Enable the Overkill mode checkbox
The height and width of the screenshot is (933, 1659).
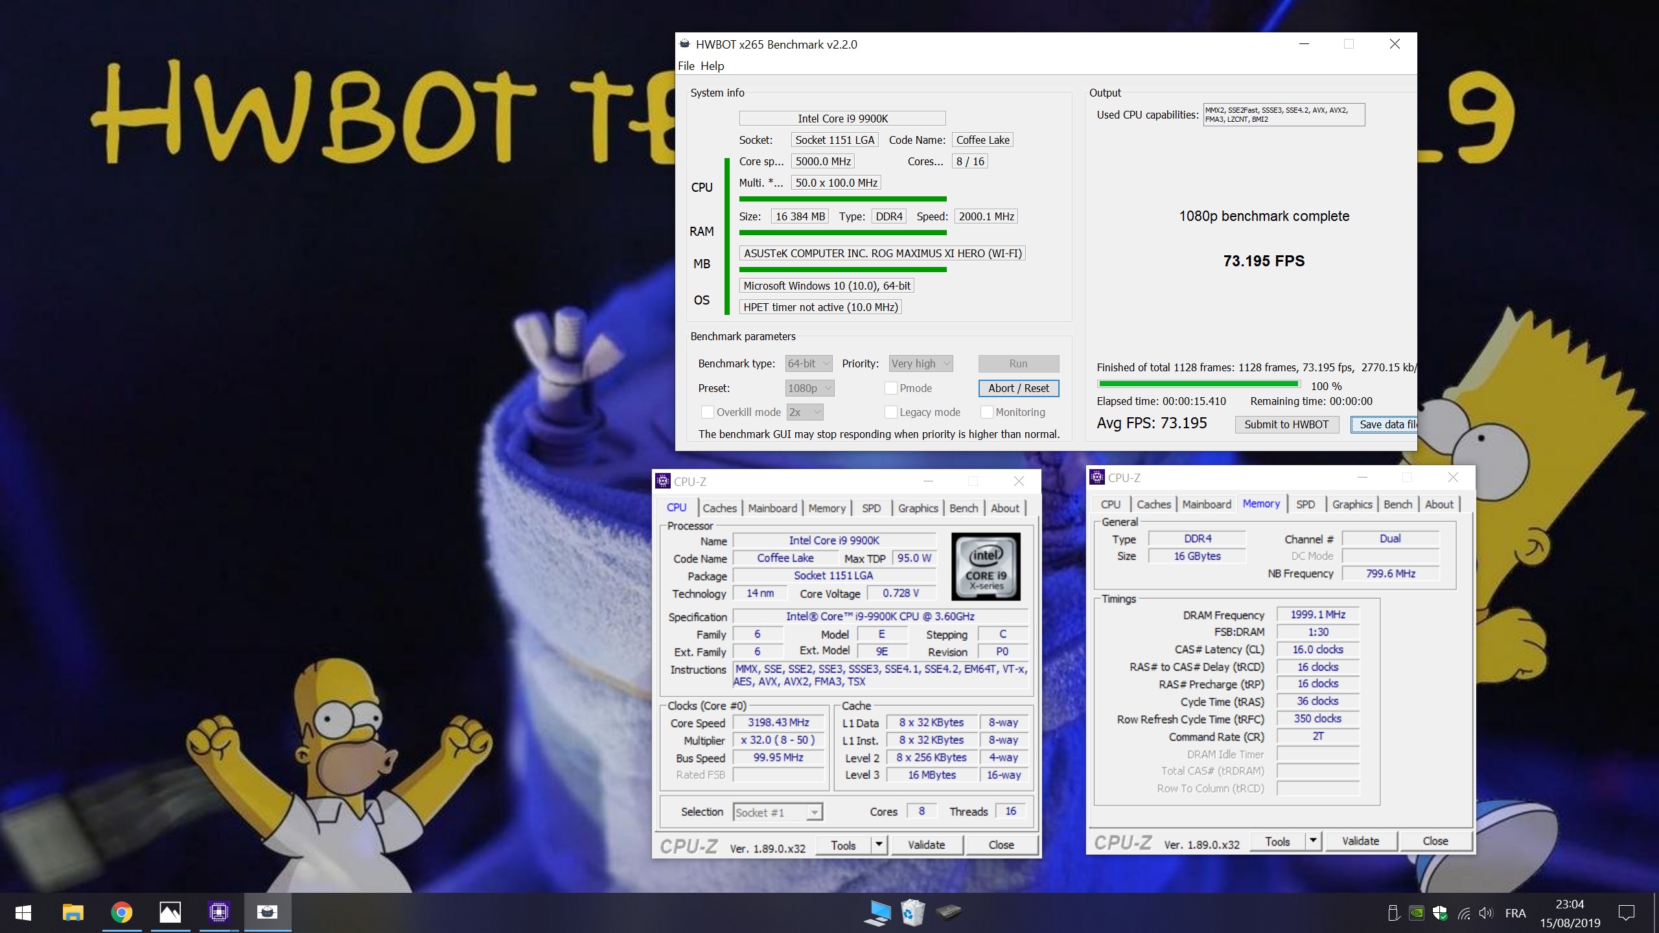pos(708,412)
